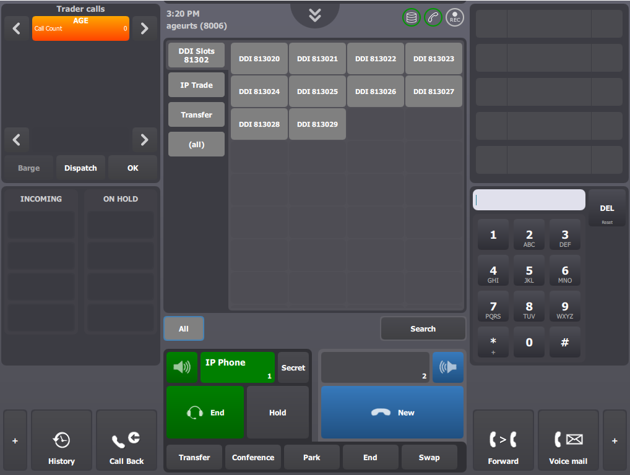
Task: Toggle the blue loudspeaker on line 2
Action: [x=448, y=367]
